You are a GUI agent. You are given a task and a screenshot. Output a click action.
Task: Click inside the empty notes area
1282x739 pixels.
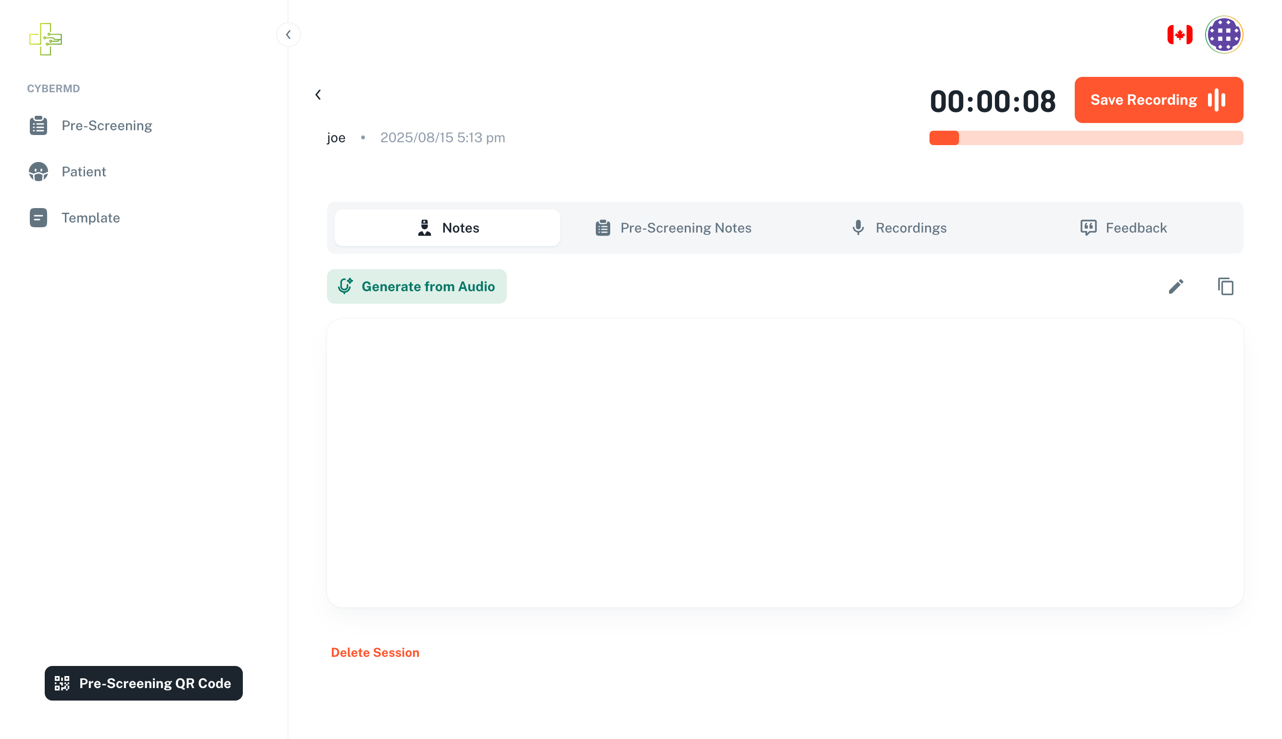pyautogui.click(x=785, y=462)
